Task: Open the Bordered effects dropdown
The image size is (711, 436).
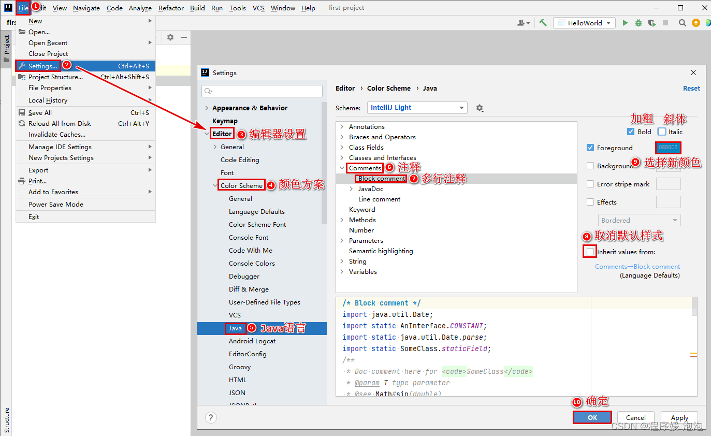Action: coord(640,220)
